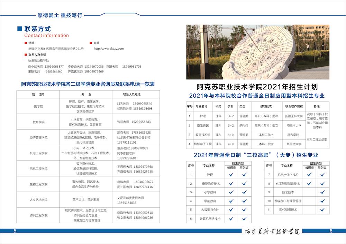
Task: Click page number 5 in the footer
Action: (15, 231)
